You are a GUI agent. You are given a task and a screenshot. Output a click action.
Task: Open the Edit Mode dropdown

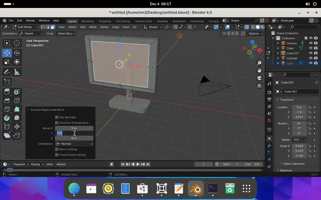pos(25,27)
